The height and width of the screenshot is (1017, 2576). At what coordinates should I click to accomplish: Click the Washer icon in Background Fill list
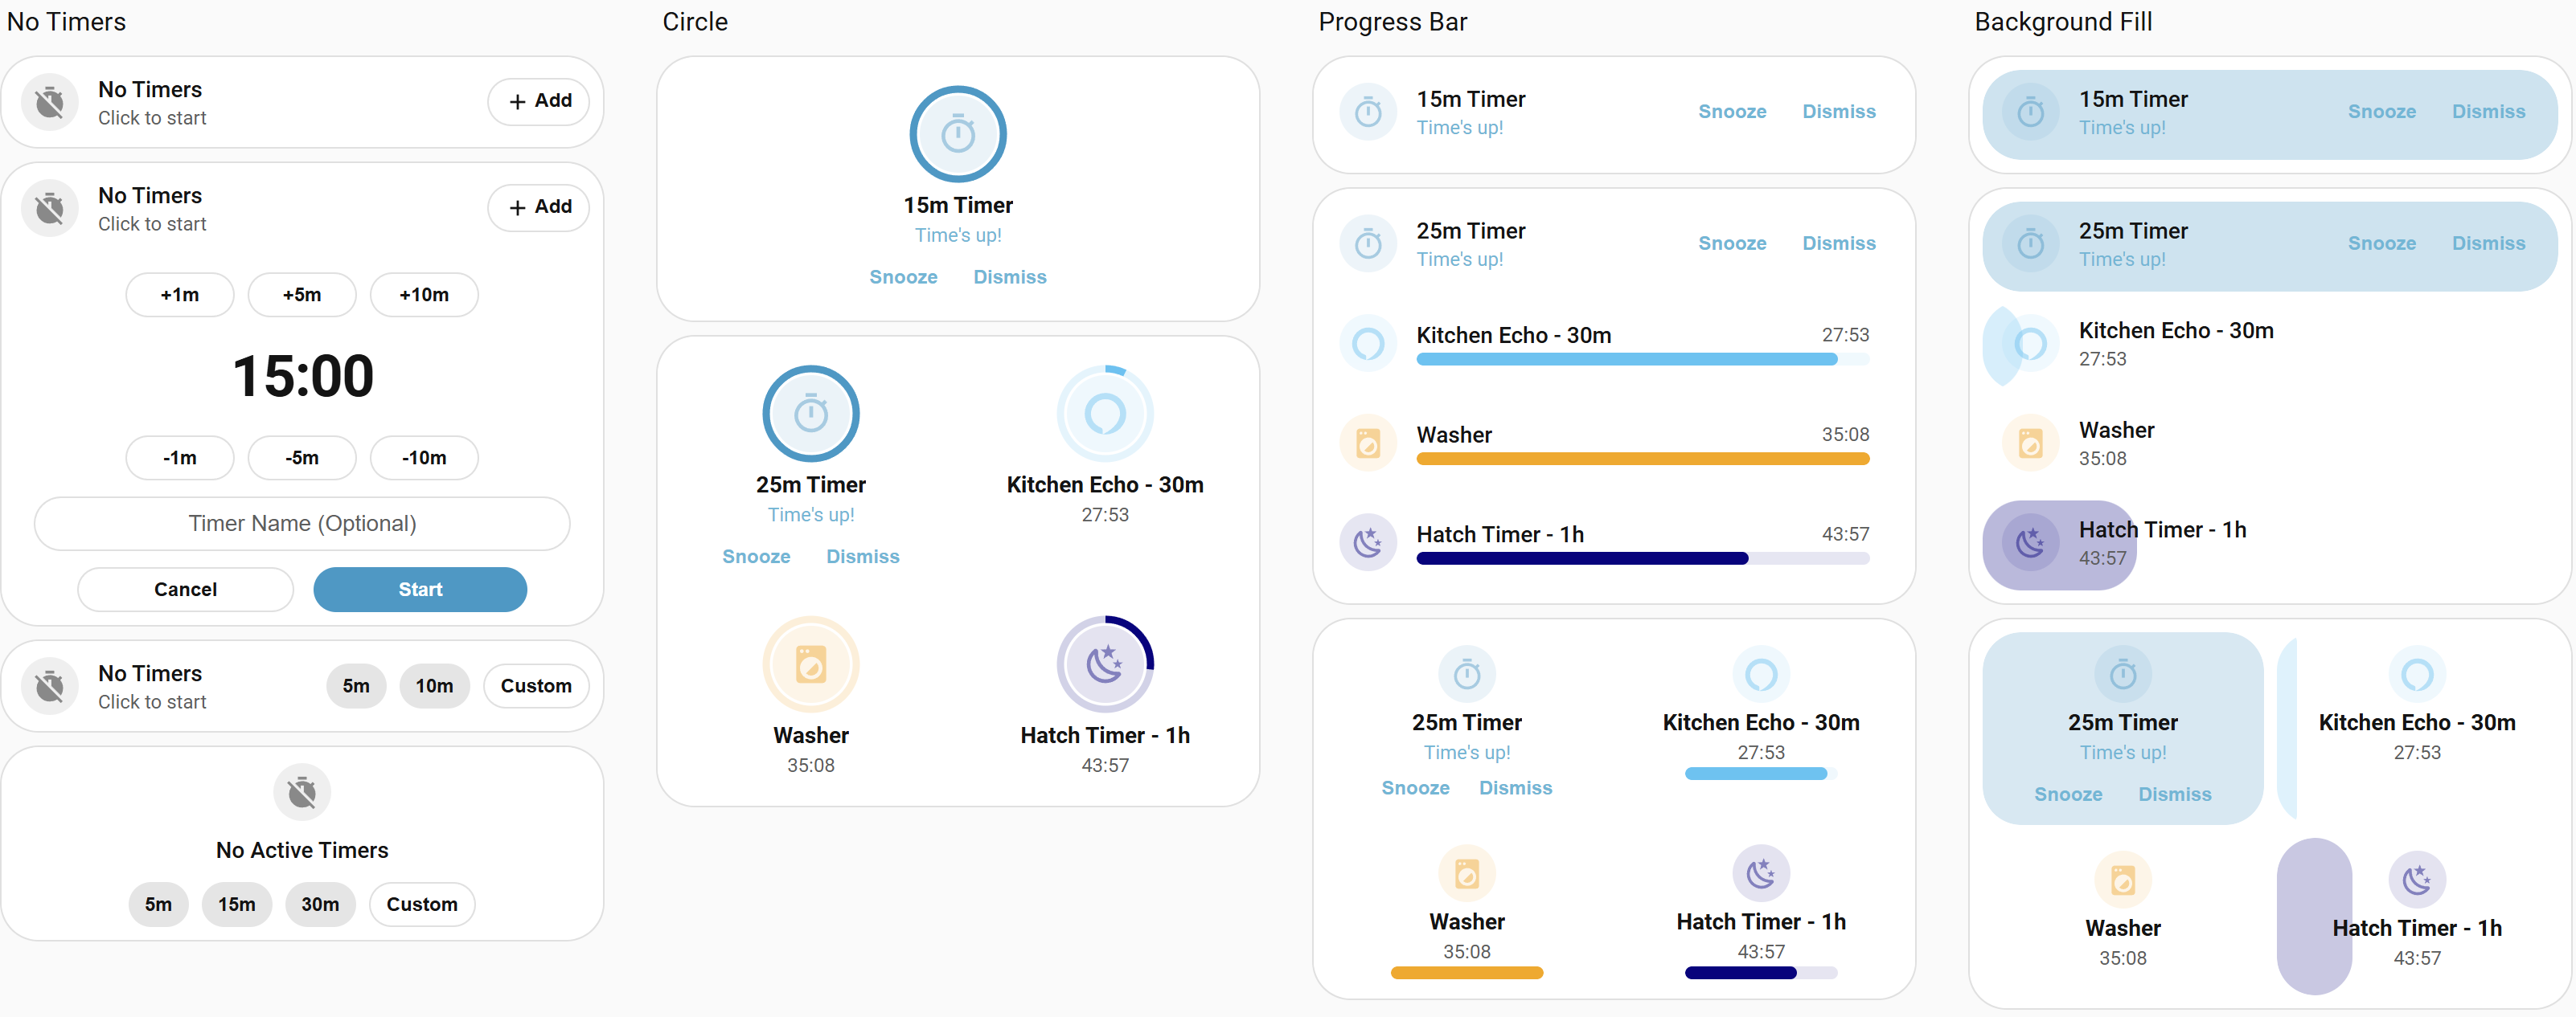click(x=2029, y=443)
